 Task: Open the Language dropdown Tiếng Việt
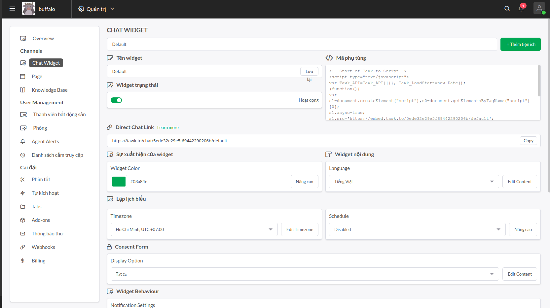pos(414,182)
